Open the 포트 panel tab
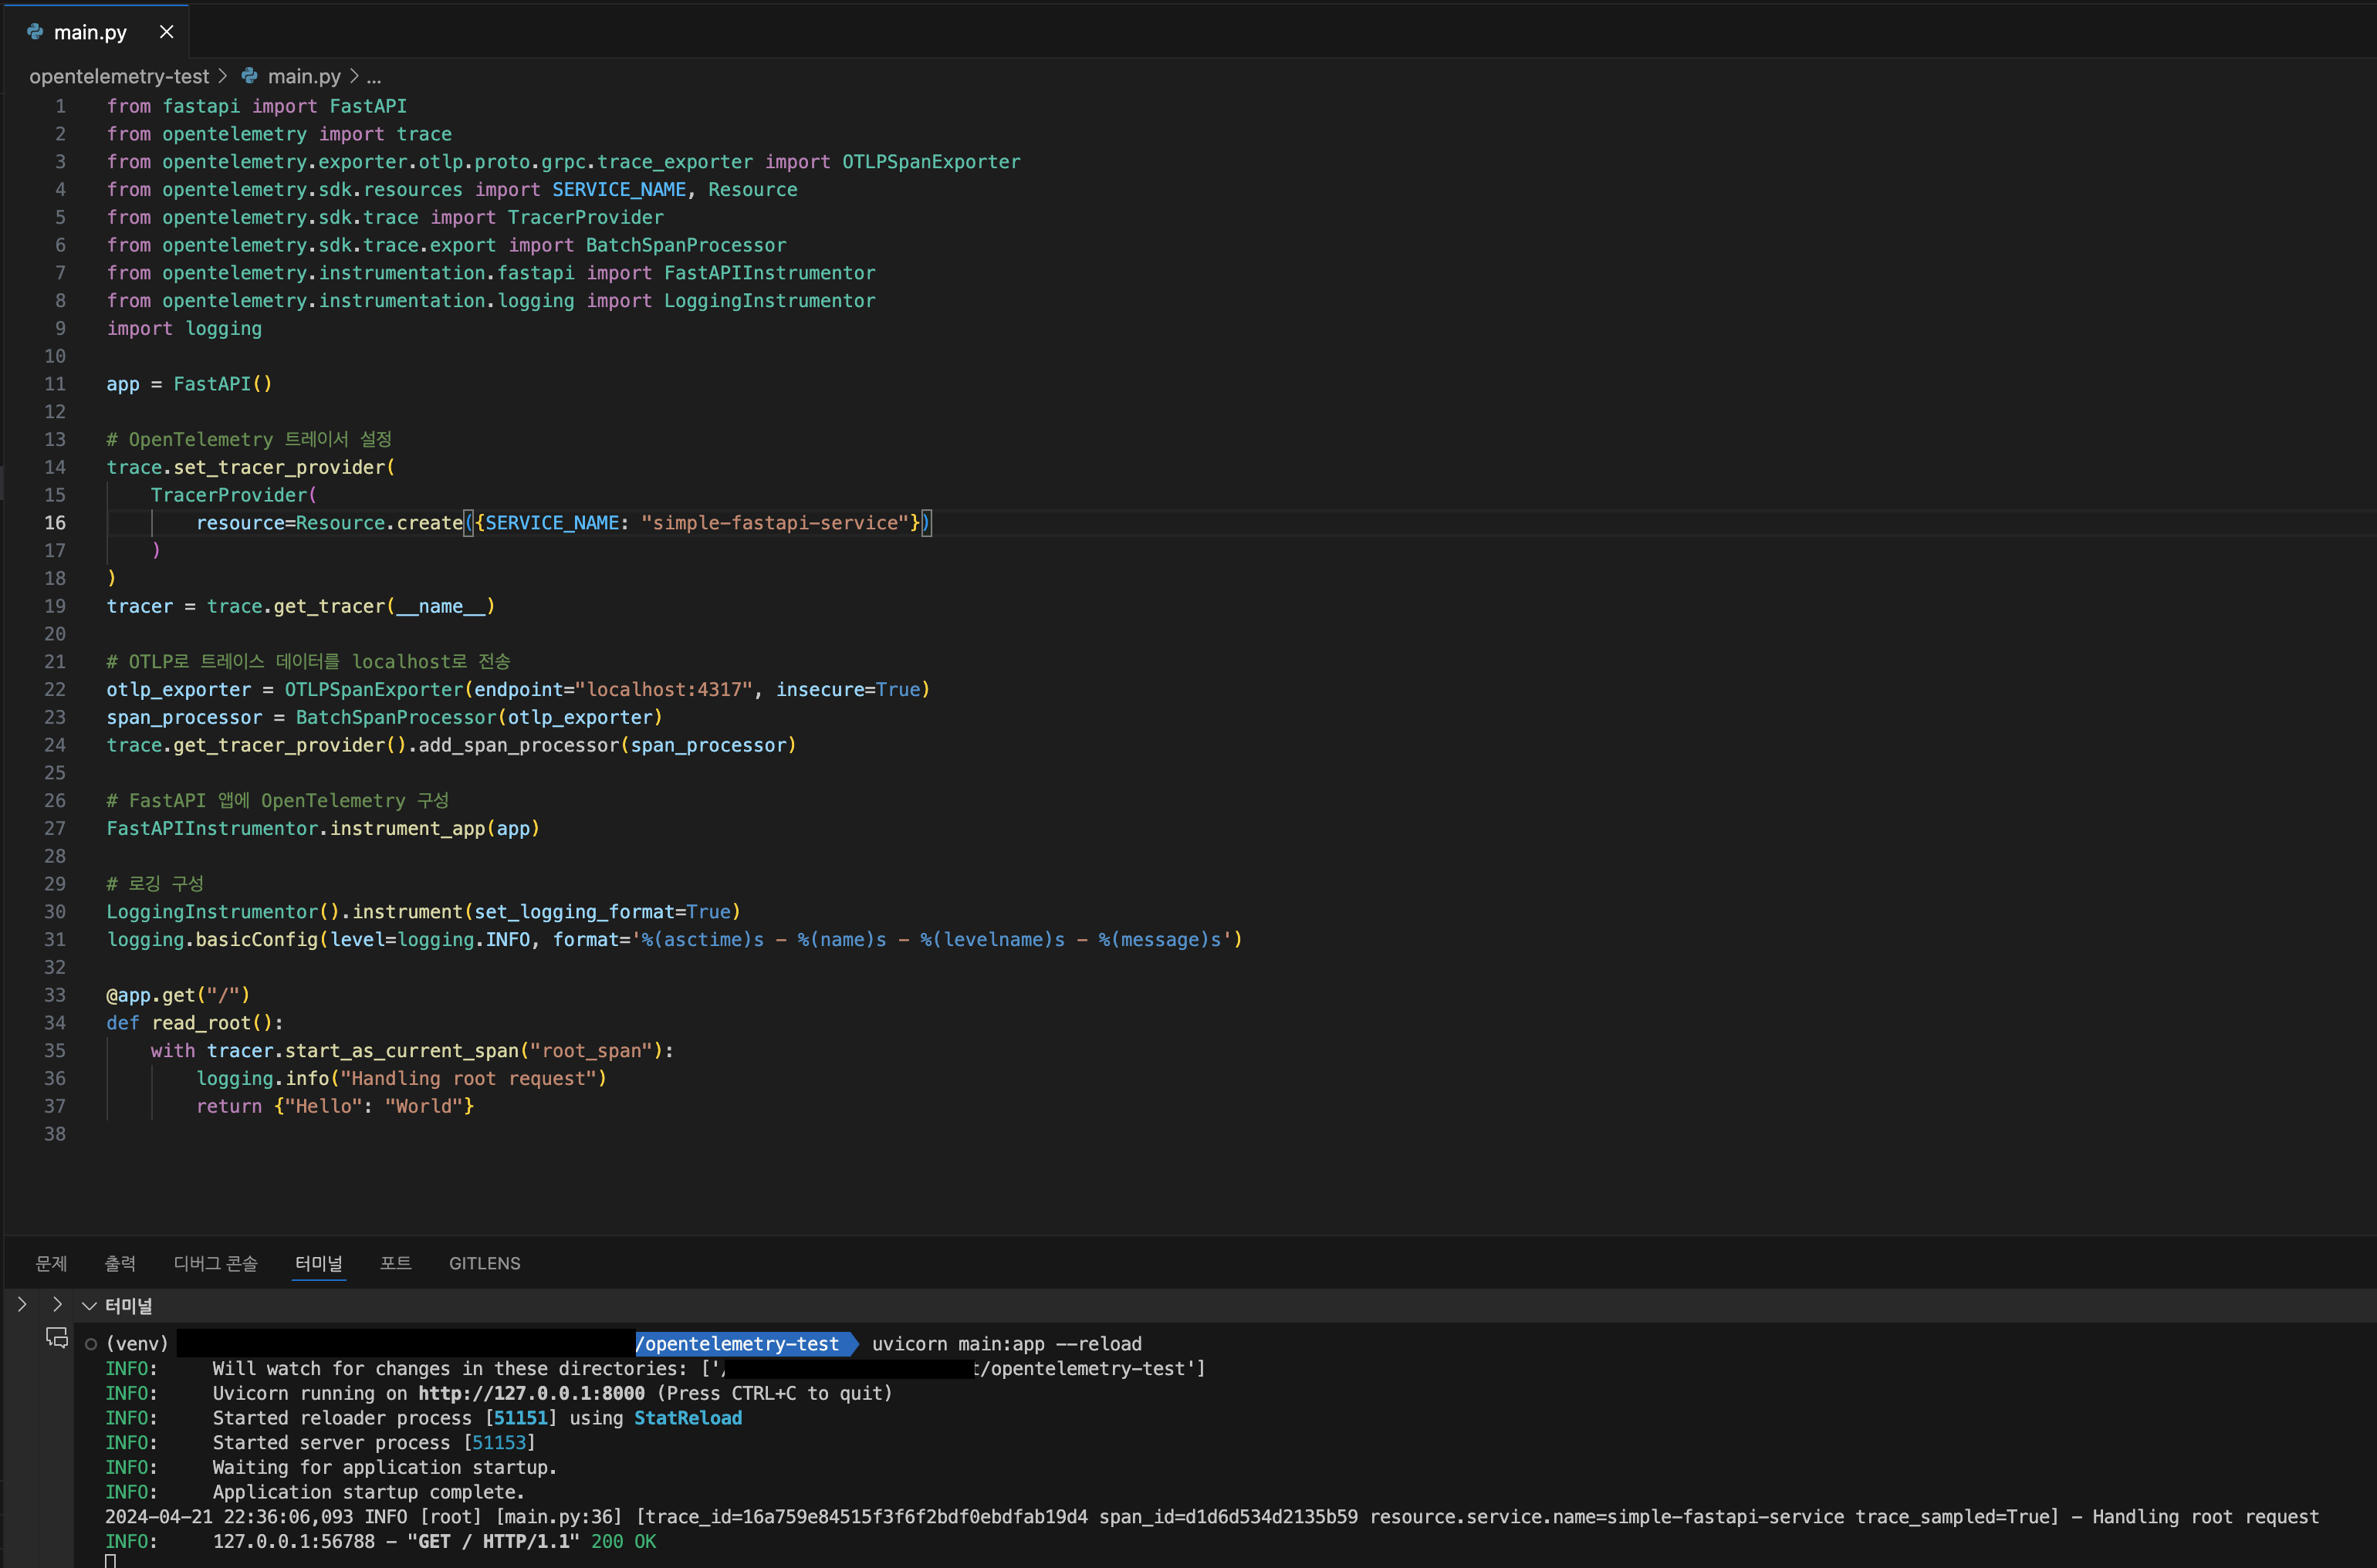The height and width of the screenshot is (1568, 2377). click(395, 1263)
